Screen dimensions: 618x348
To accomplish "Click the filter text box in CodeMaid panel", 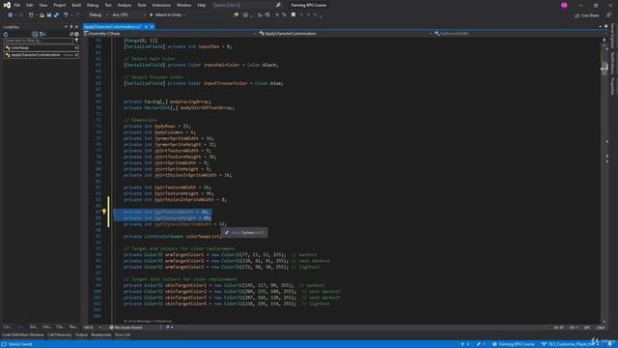I will 39,41.
